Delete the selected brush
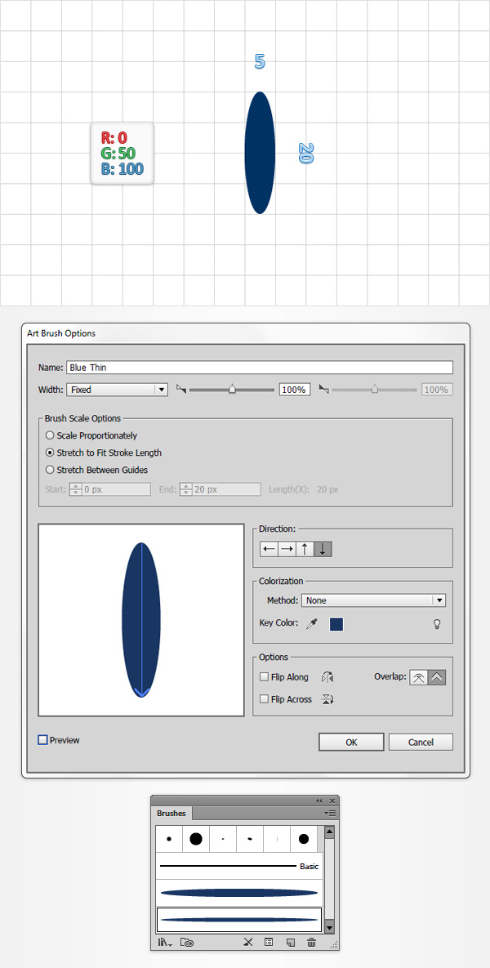 (312, 943)
